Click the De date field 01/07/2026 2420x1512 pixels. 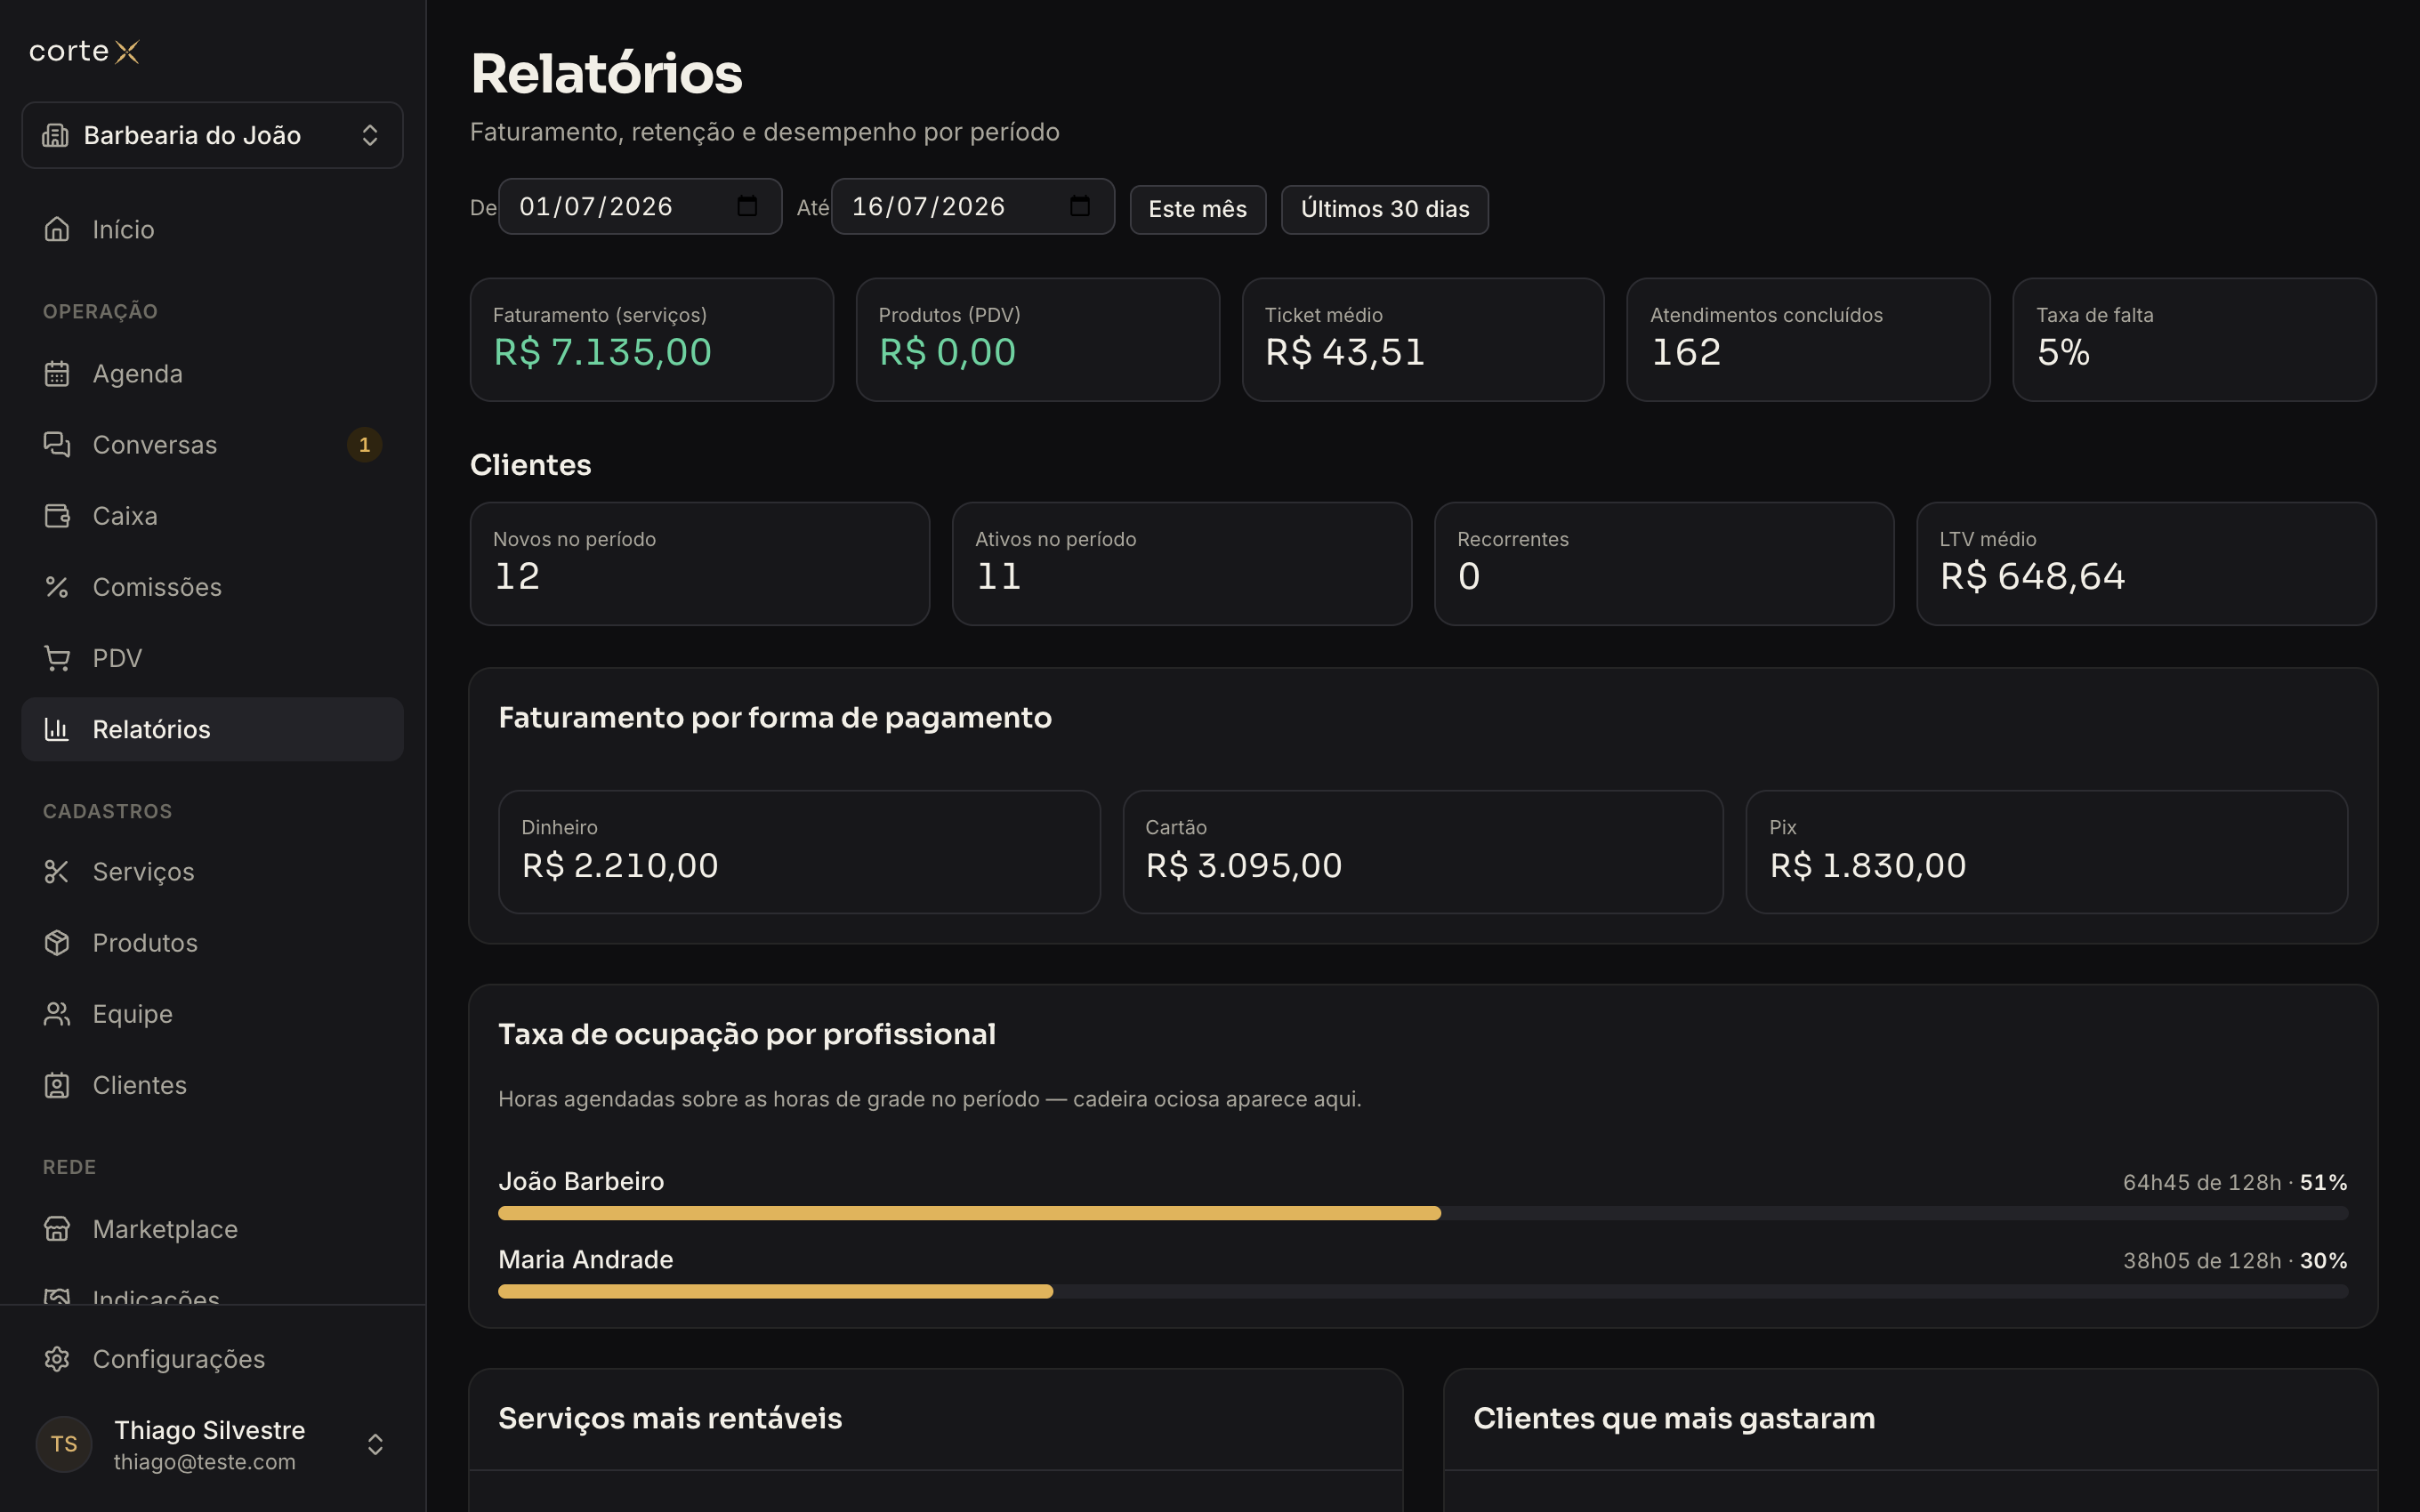640,206
